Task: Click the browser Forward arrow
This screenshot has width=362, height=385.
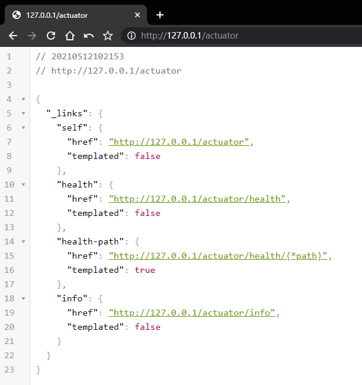Action: tap(32, 36)
